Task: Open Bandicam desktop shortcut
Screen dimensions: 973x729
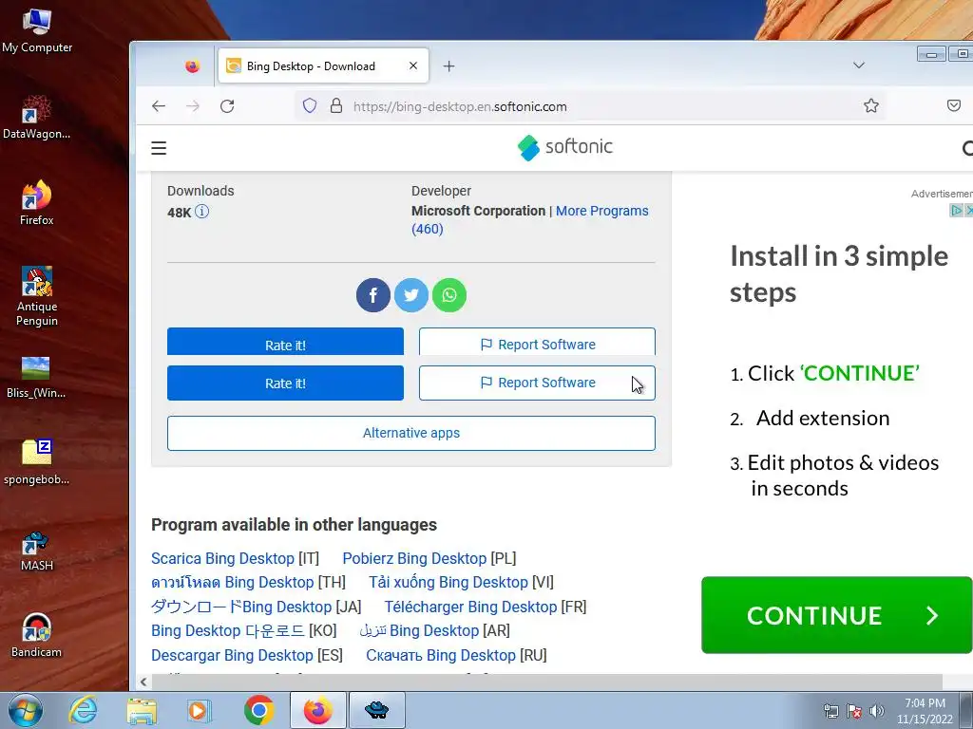Action: pyautogui.click(x=37, y=635)
